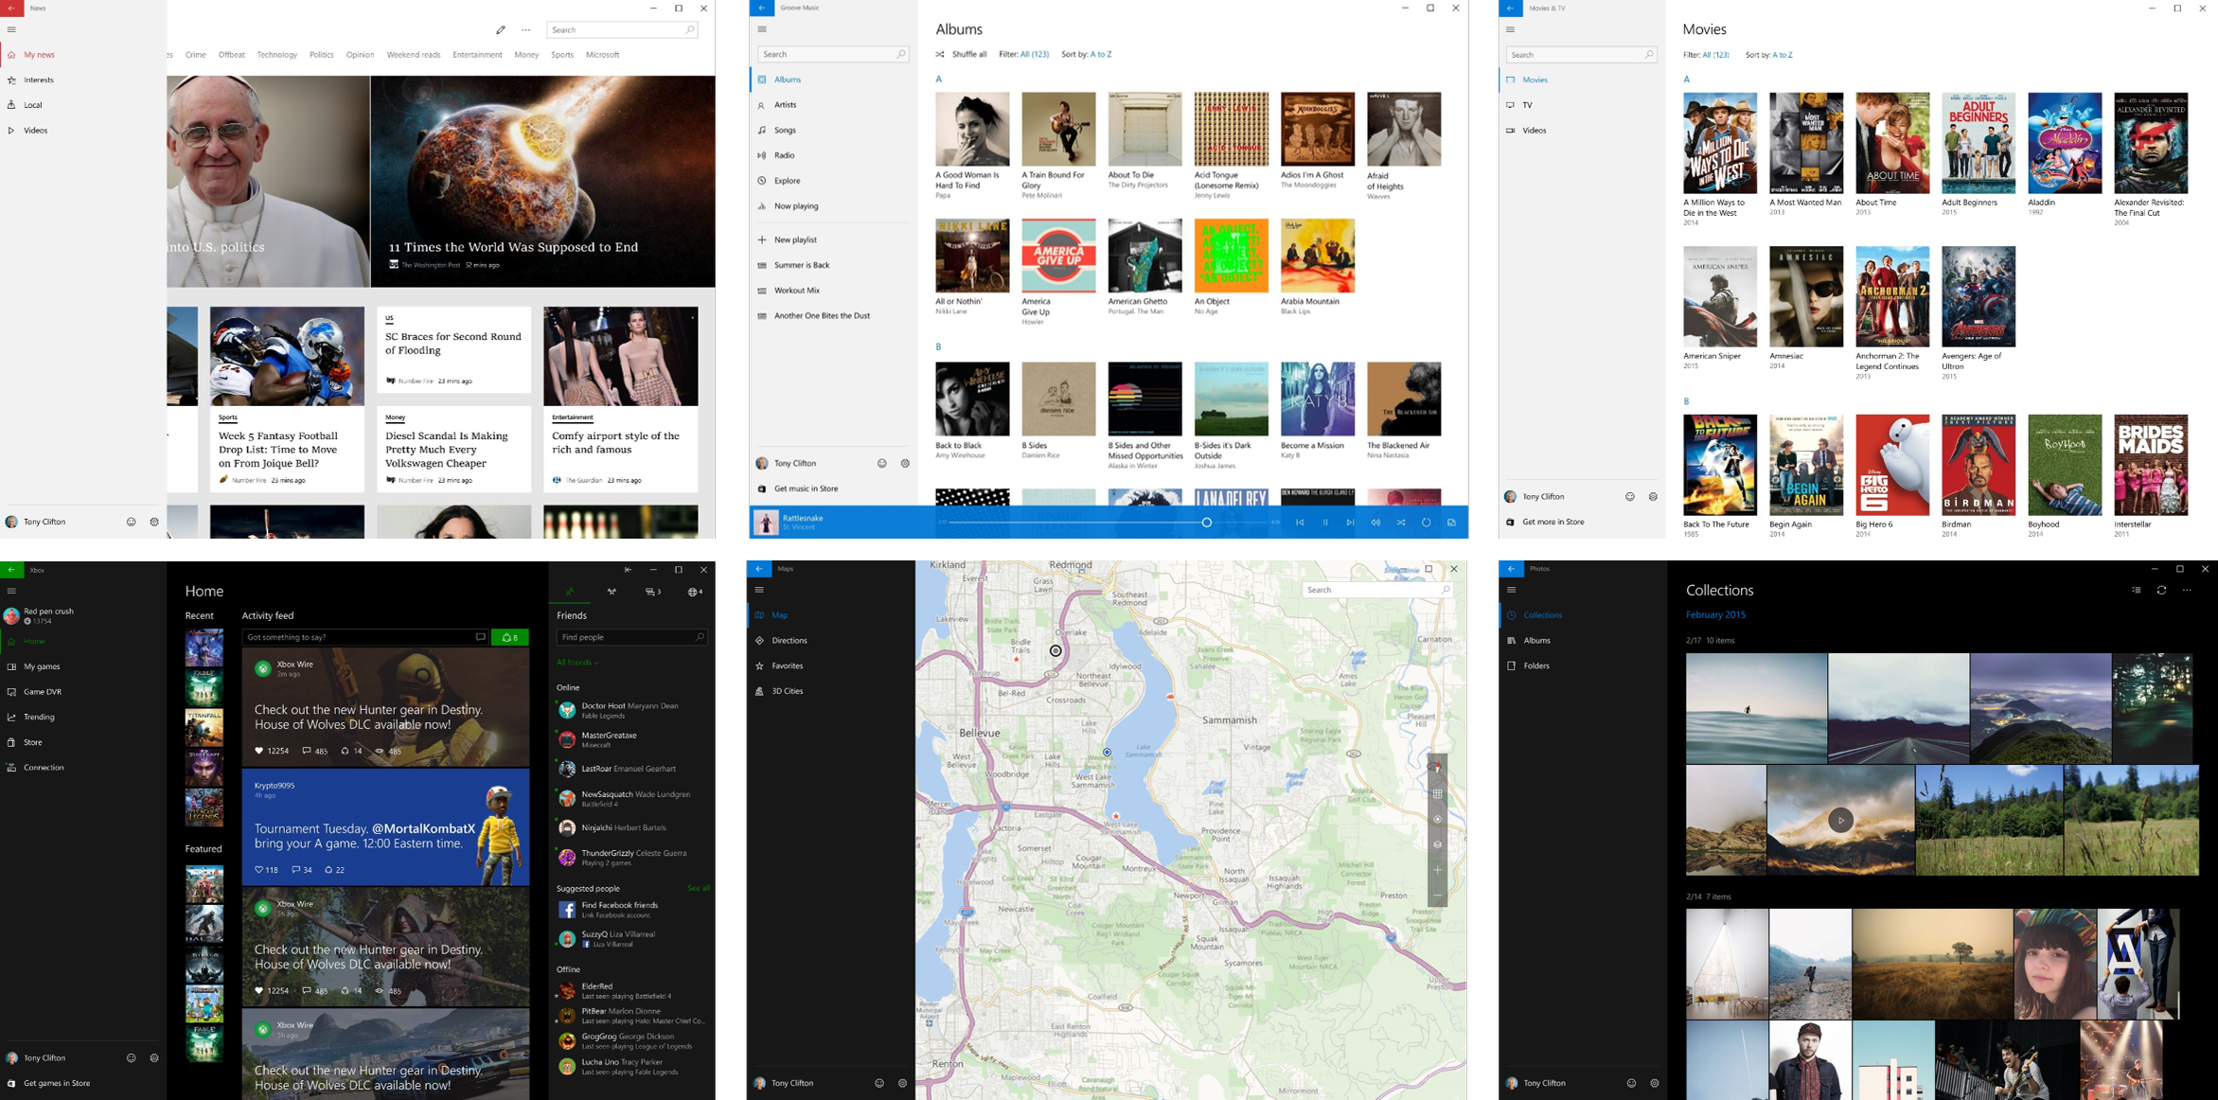Toggle shuffle in Groove Music playback bar
The width and height of the screenshot is (2218, 1100).
coord(1401,523)
